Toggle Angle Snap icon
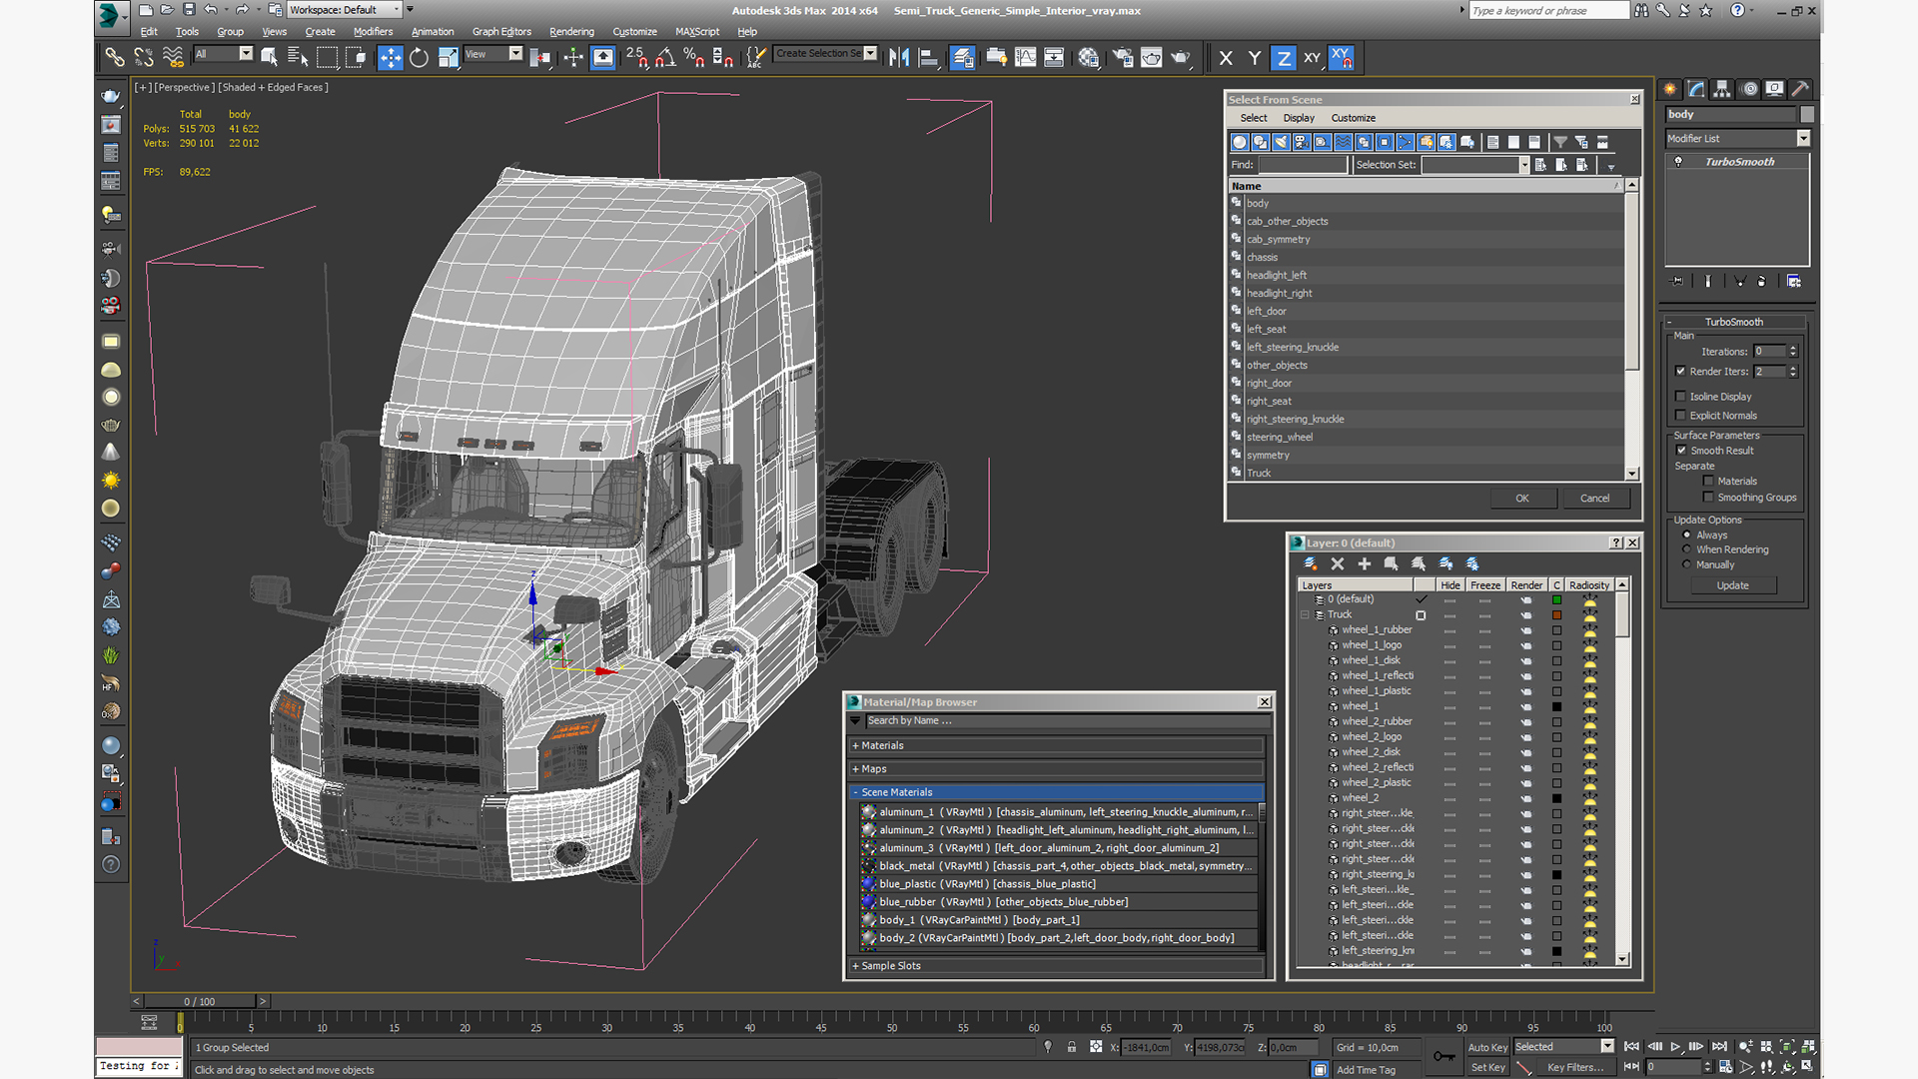 coord(664,58)
